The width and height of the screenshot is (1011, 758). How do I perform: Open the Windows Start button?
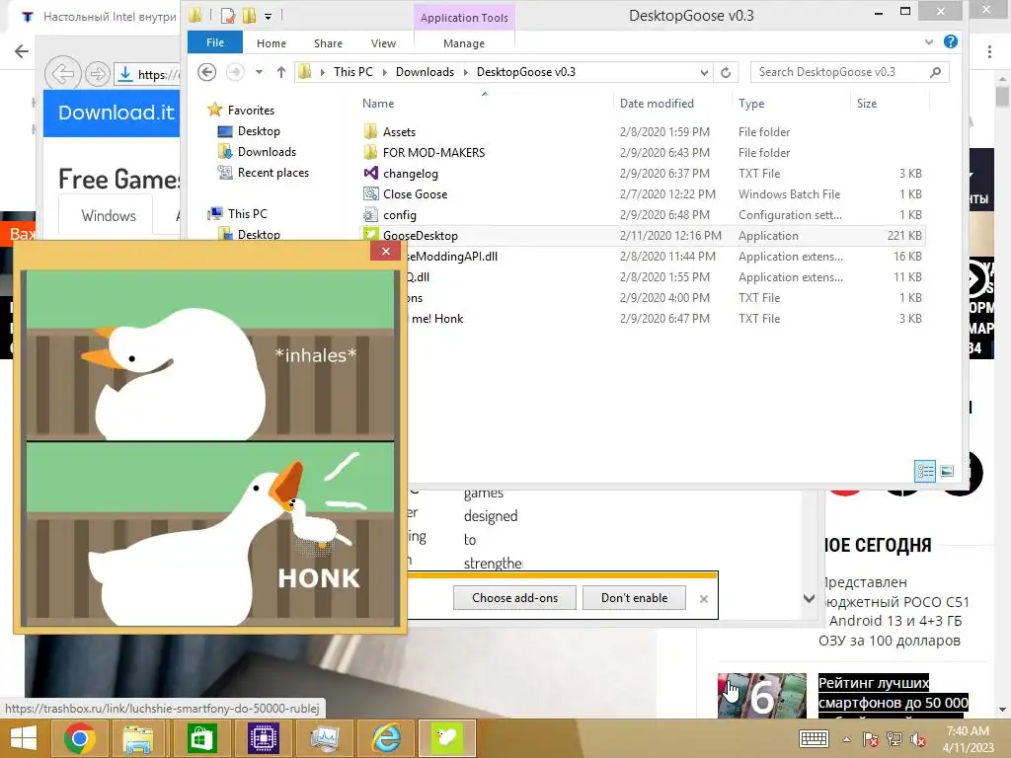pos(24,738)
